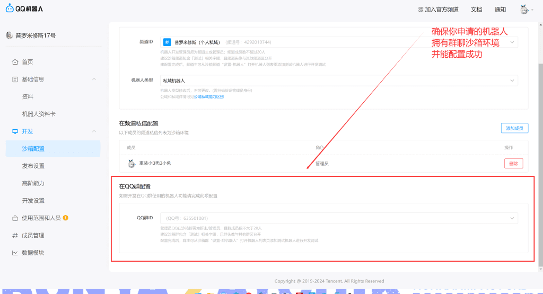
Task: Click the red 删除 button for the member
Action: pyautogui.click(x=513, y=163)
